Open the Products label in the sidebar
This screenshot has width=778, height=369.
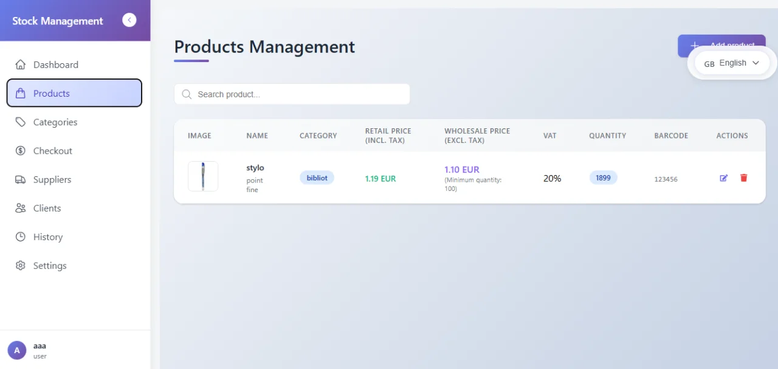pyautogui.click(x=52, y=94)
